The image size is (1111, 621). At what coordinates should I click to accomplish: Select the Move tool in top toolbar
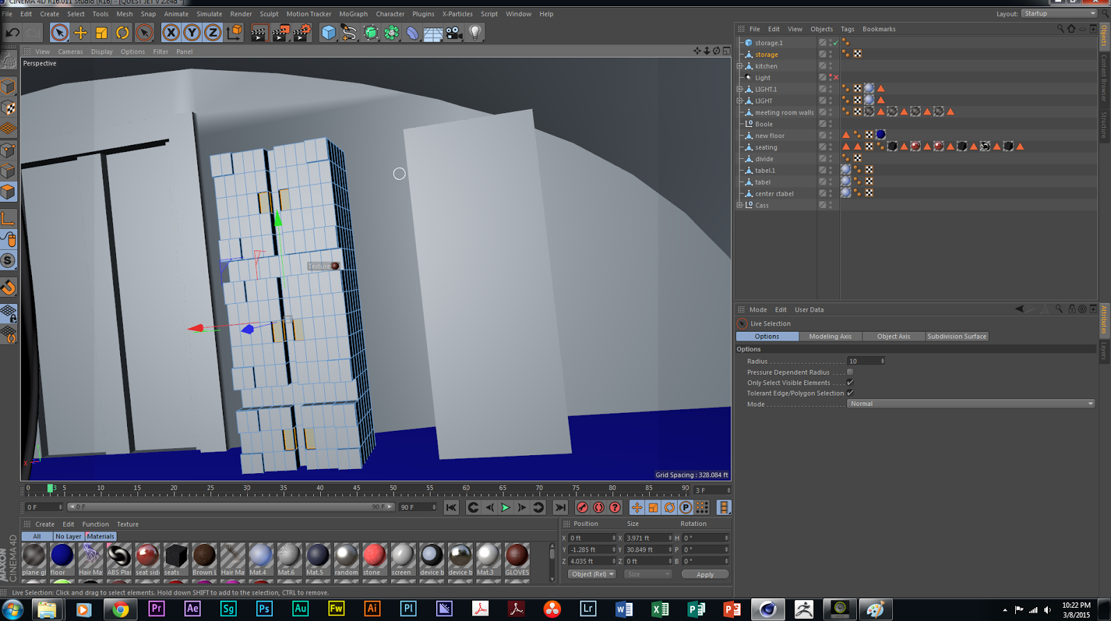pyautogui.click(x=81, y=33)
